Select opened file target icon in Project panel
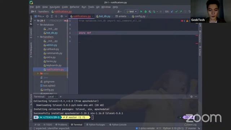Viewport: 231px width, 130px height. tap(47, 16)
